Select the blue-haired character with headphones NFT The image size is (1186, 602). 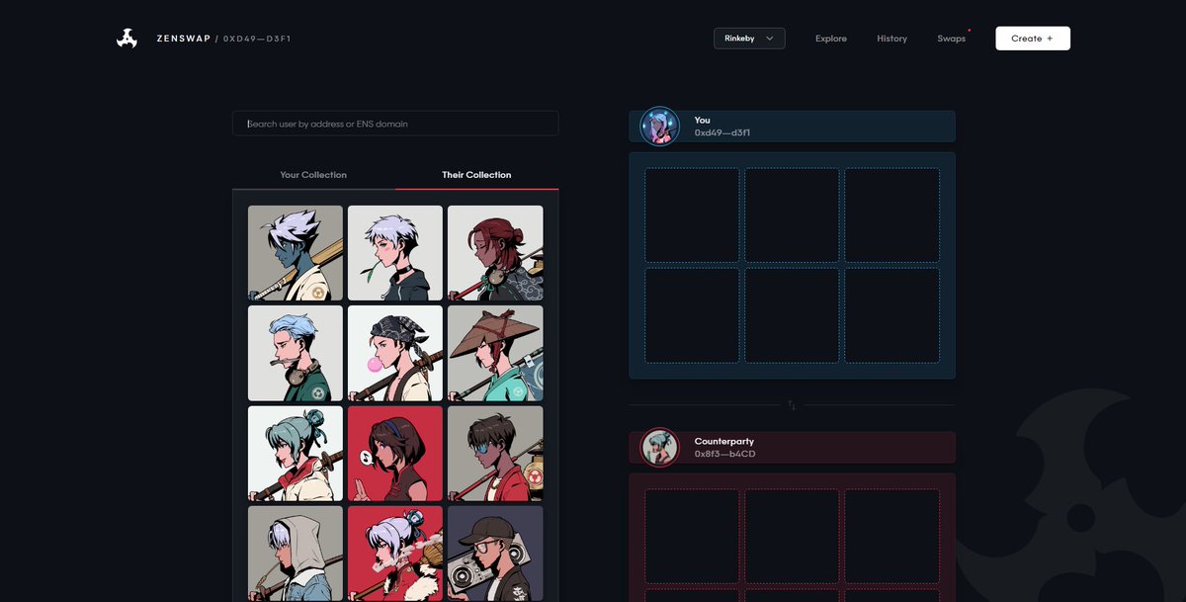[x=296, y=353]
